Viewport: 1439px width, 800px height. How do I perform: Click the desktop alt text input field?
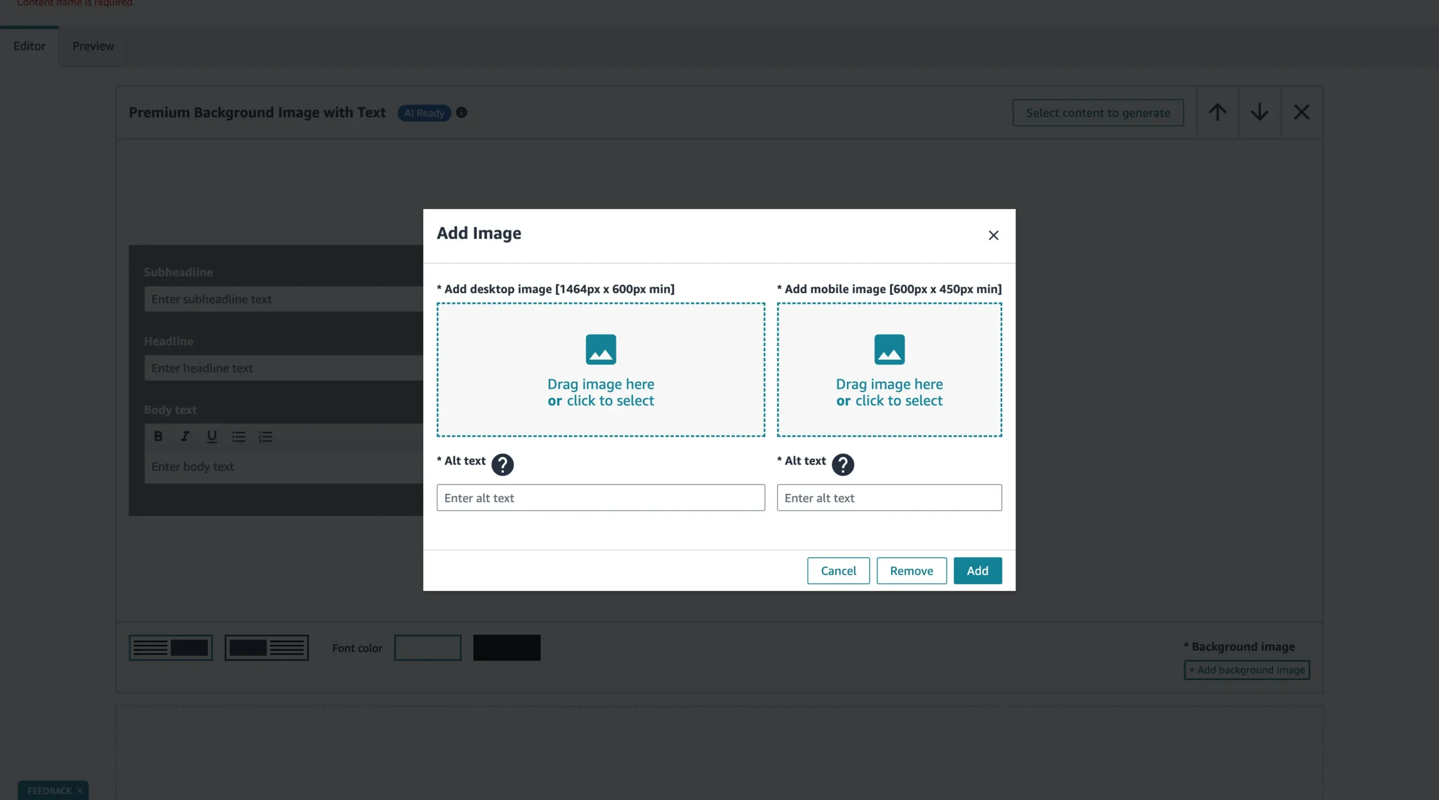click(x=600, y=498)
